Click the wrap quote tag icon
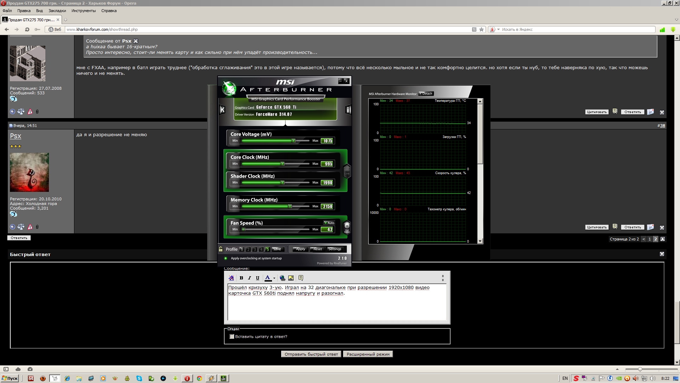This screenshot has height=383, width=680. [x=301, y=278]
